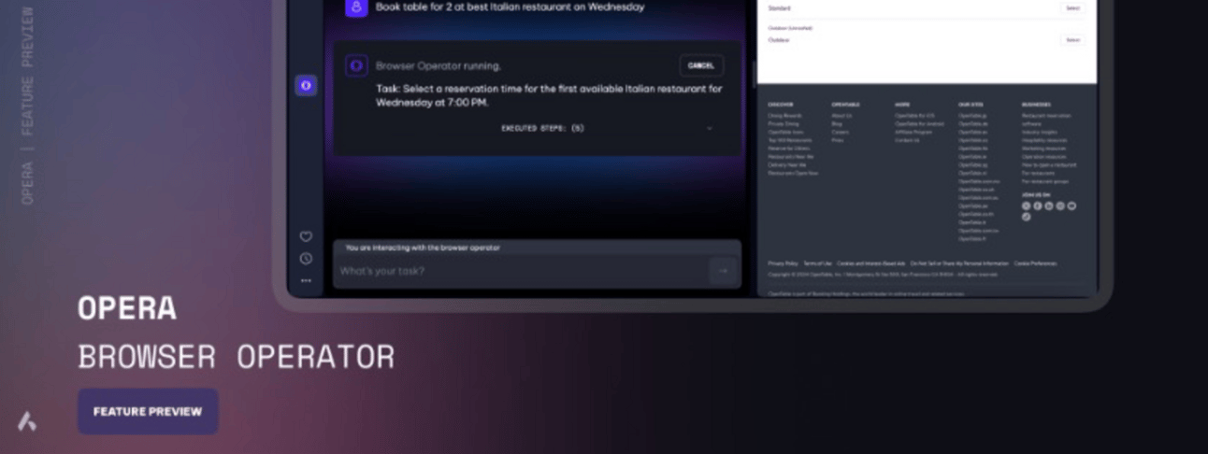The height and width of the screenshot is (454, 1208).
Task: Select the Standard seating option
Action: tap(1072, 7)
